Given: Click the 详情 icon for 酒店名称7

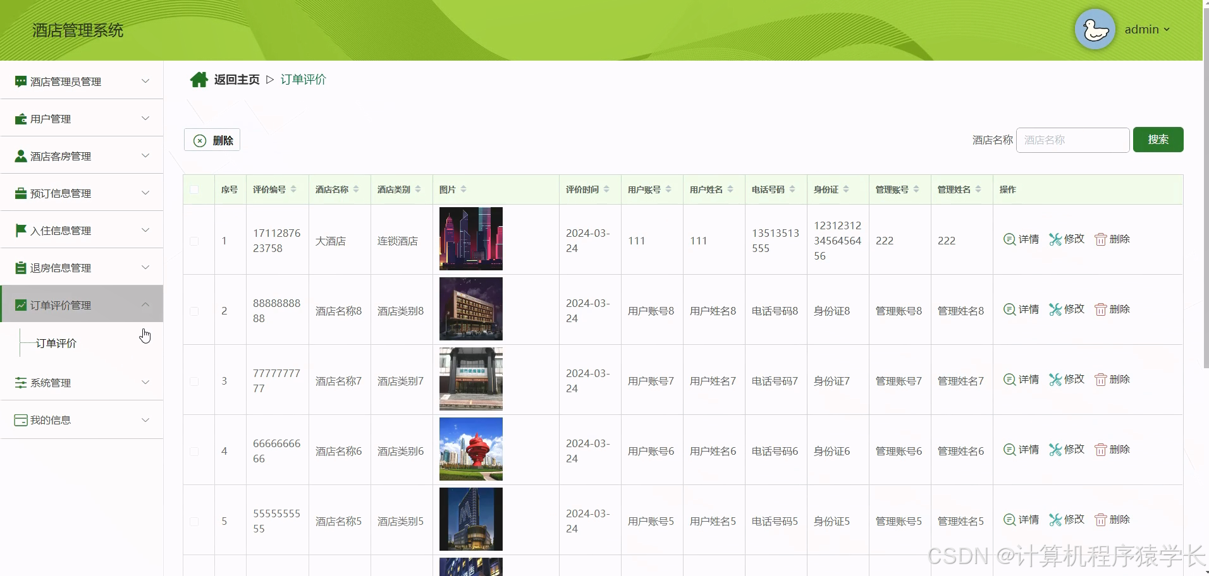Looking at the screenshot, I should coord(1009,380).
